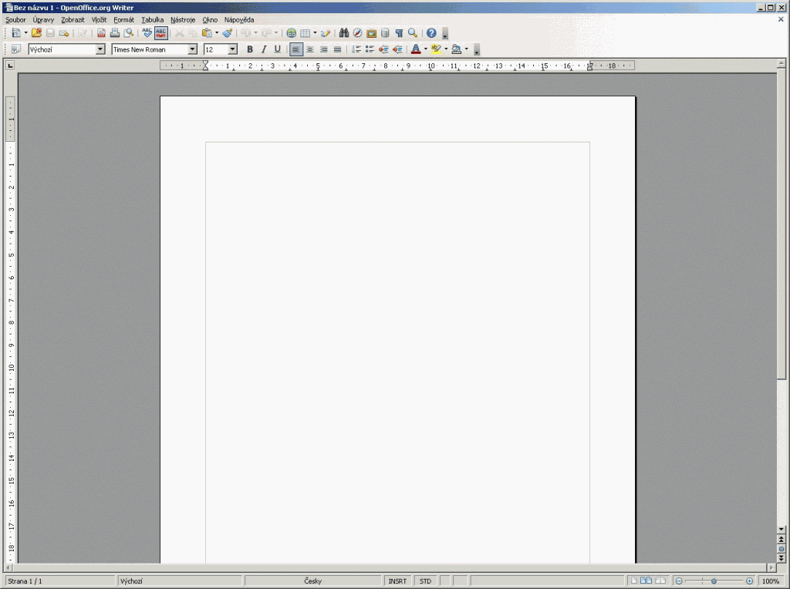790x589 pixels.
Task: Open the Zobrazit menu
Action: click(73, 19)
